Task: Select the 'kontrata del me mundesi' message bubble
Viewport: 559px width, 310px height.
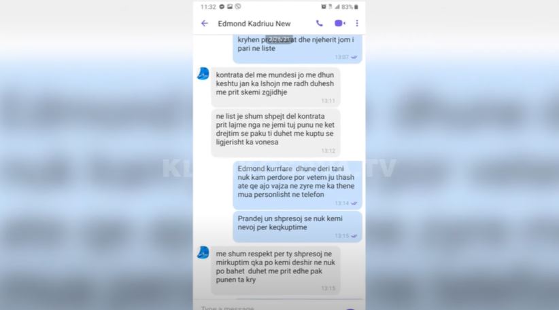Action: click(x=275, y=87)
